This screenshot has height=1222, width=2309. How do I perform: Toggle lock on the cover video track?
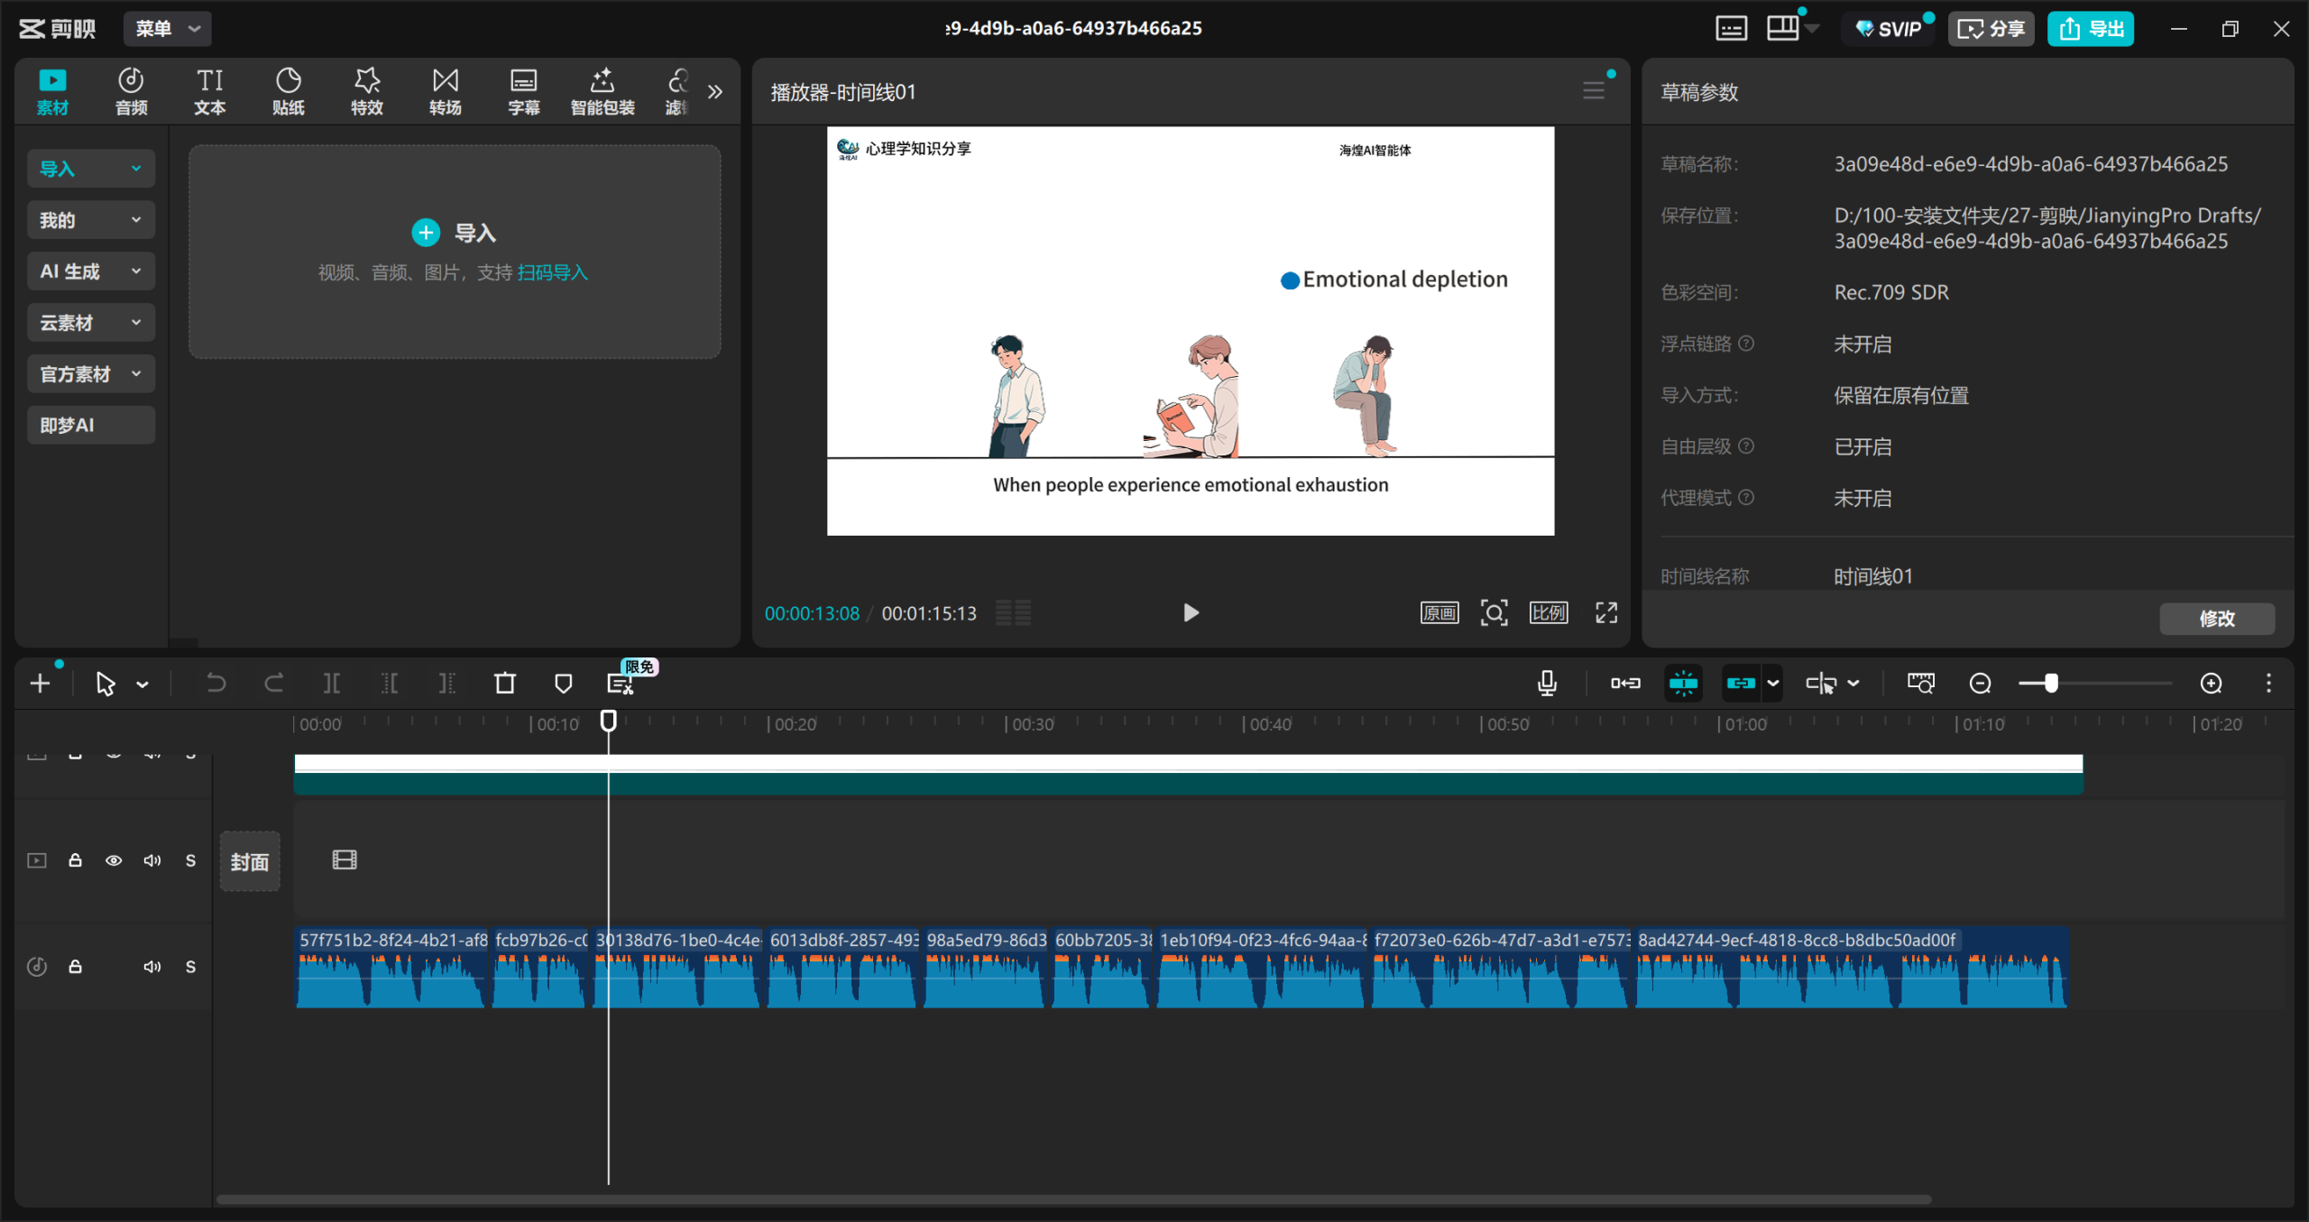pos(76,860)
